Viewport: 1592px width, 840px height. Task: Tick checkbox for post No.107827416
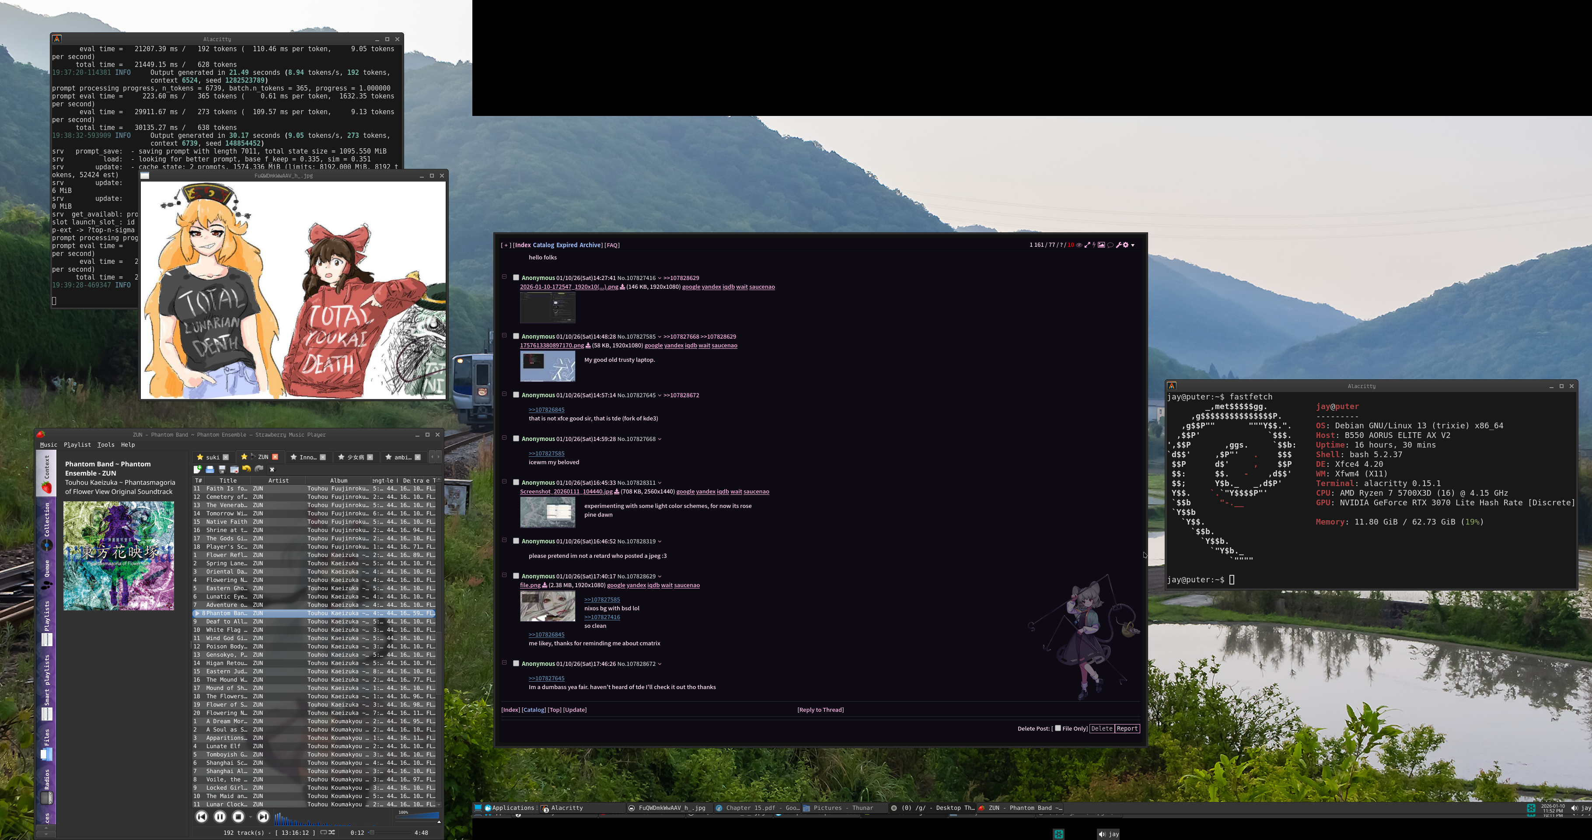click(516, 277)
